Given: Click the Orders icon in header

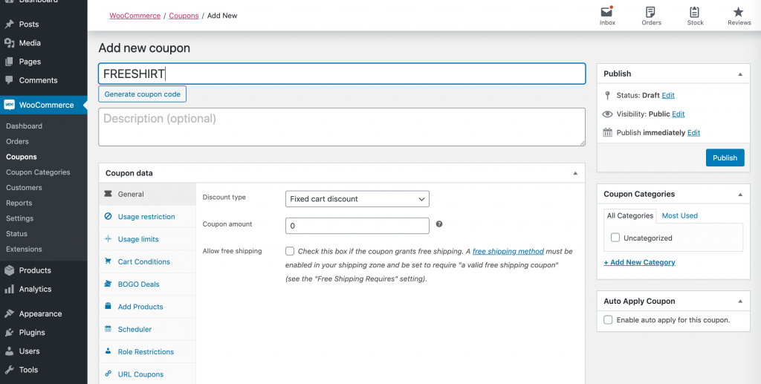Looking at the screenshot, I should [651, 13].
